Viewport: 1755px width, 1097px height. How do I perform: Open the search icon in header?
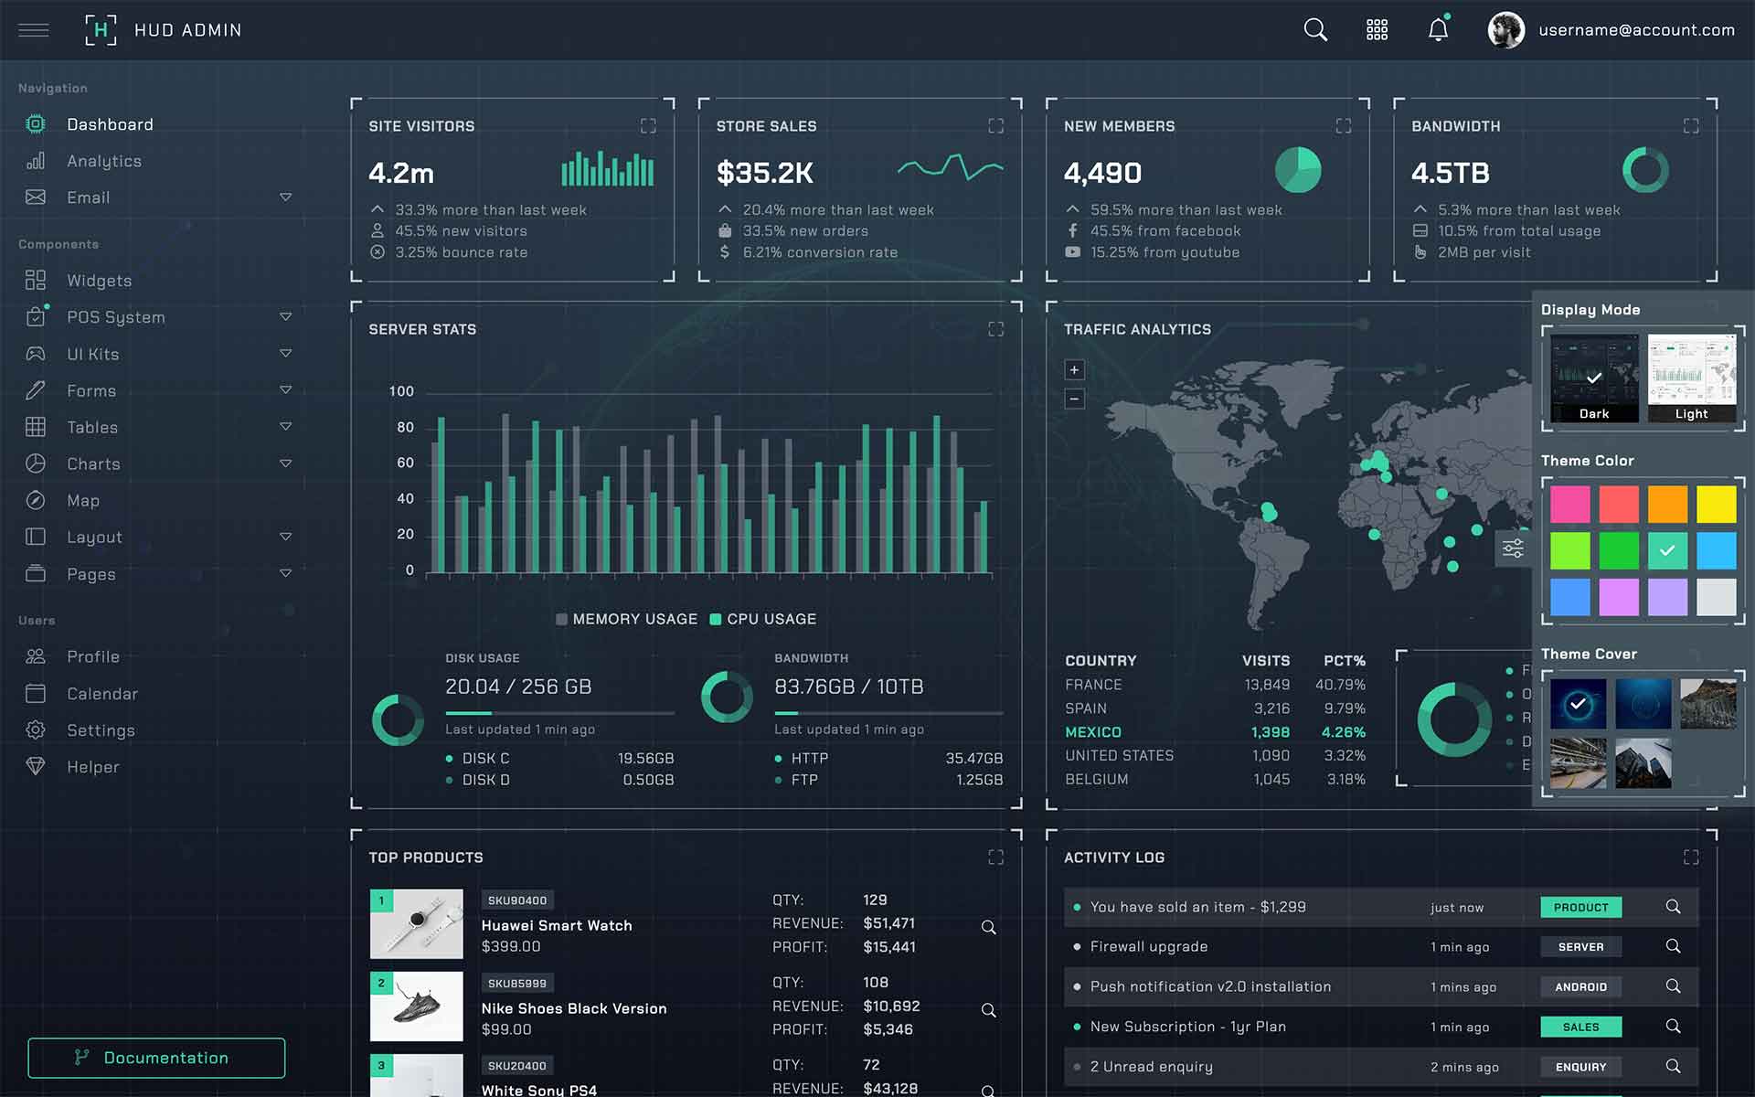[x=1314, y=30]
